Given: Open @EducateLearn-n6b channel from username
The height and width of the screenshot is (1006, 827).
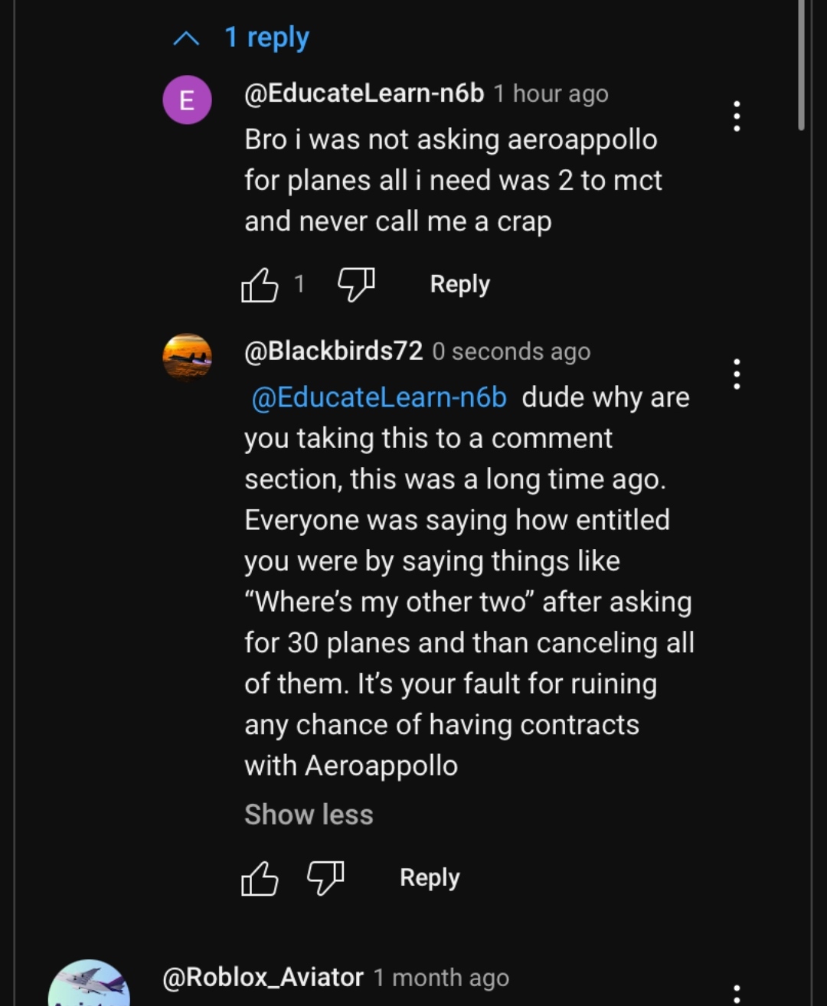Looking at the screenshot, I should click(364, 93).
